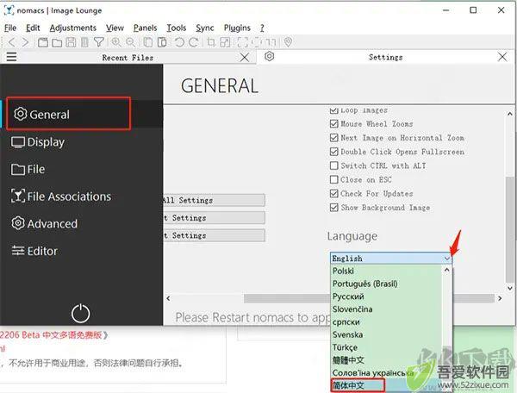The image size is (517, 393).
Task: Close the Recent Files tab
Action: point(245,58)
